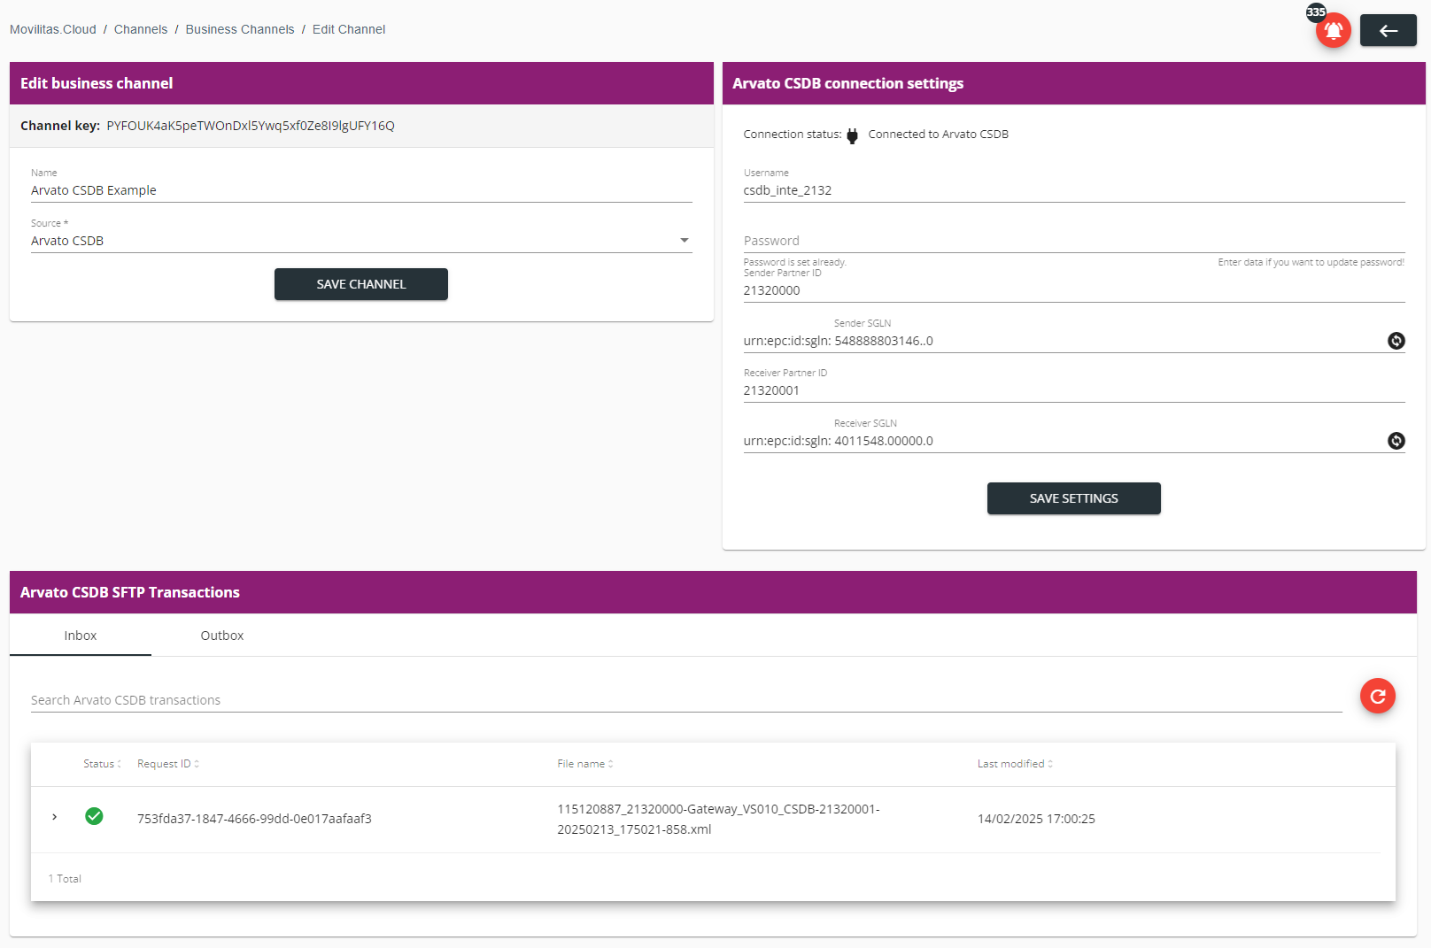Image resolution: width=1431 pixels, height=948 pixels.
Task: Click the date 14/02/2025 17:00:25
Action: coord(1036,819)
